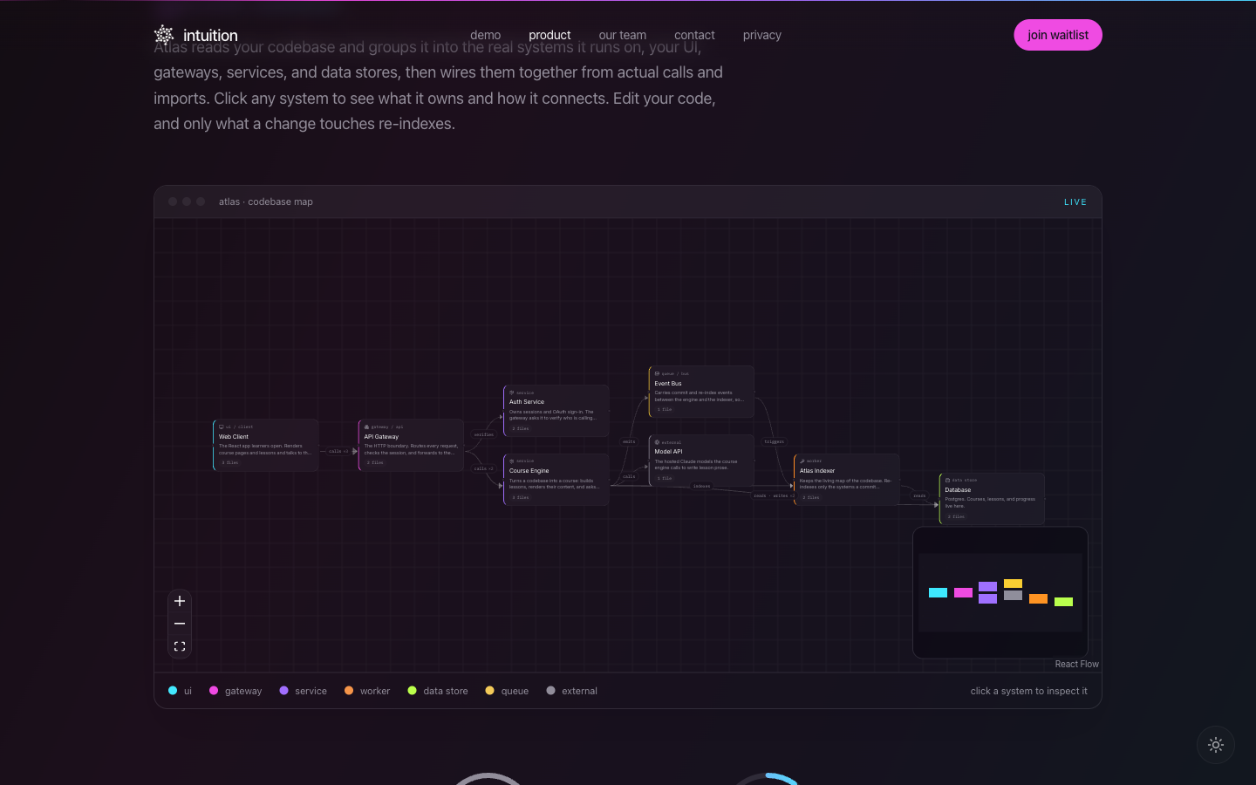Zoom in on the codebase map
This screenshot has width=1256, height=785.
point(180,601)
